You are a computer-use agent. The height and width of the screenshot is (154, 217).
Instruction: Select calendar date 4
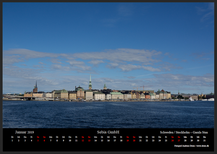[x=31, y=140]
